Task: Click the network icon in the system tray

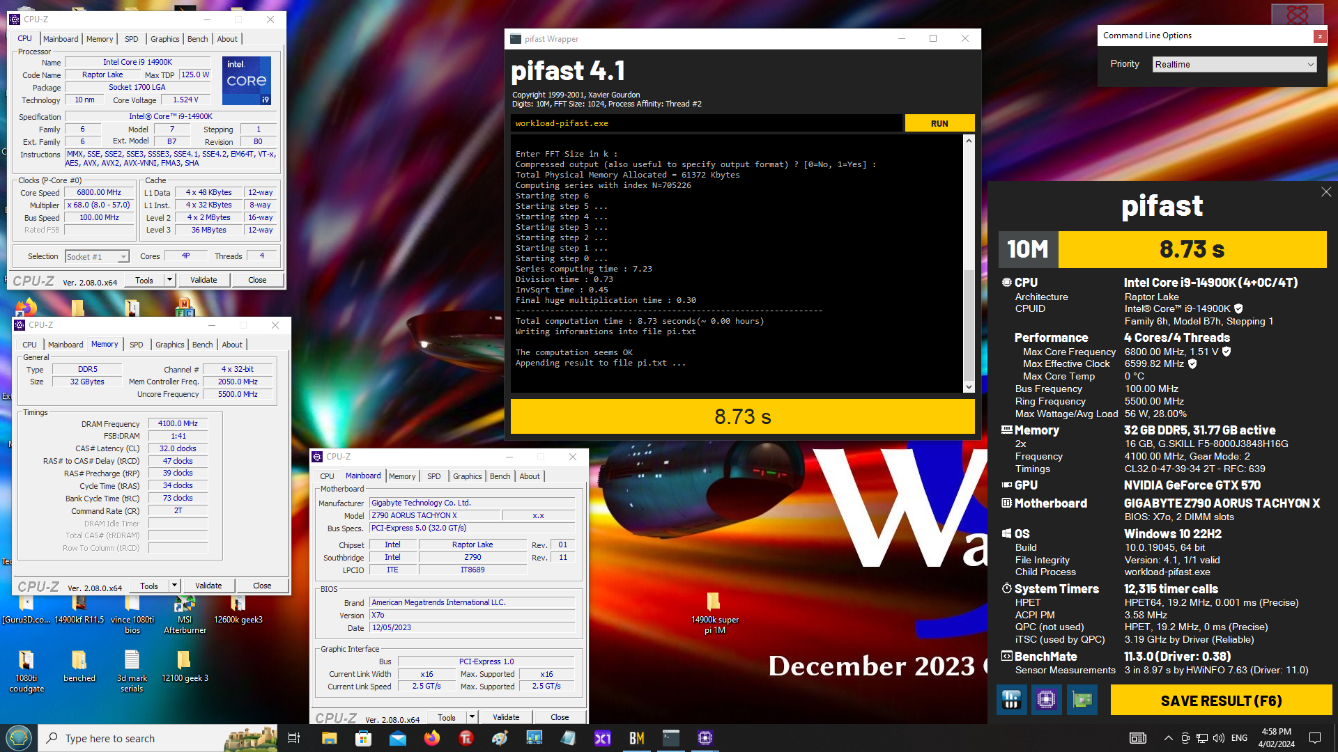Action: (1202, 738)
